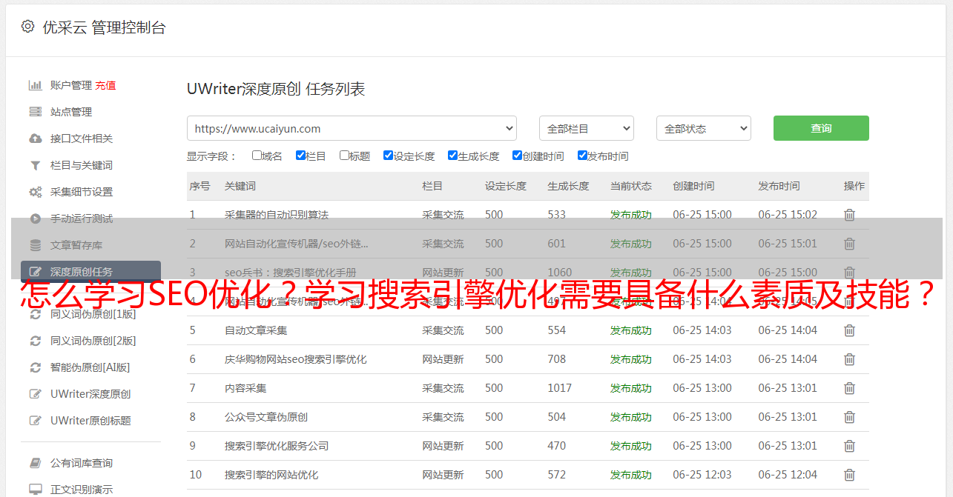The image size is (953, 497).
Task: Click the 发布成功 status for 自动文章采集
Action: pos(631,330)
